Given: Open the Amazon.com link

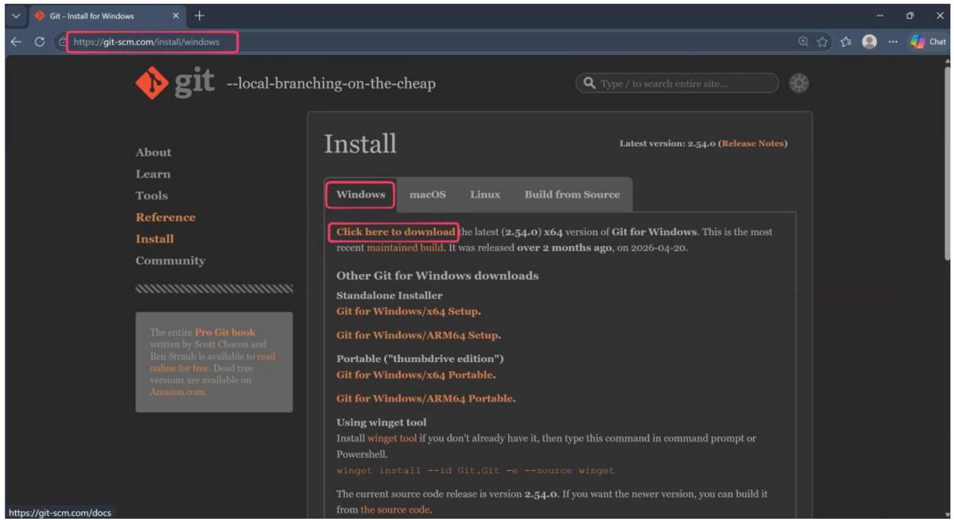Looking at the screenshot, I should point(177,392).
